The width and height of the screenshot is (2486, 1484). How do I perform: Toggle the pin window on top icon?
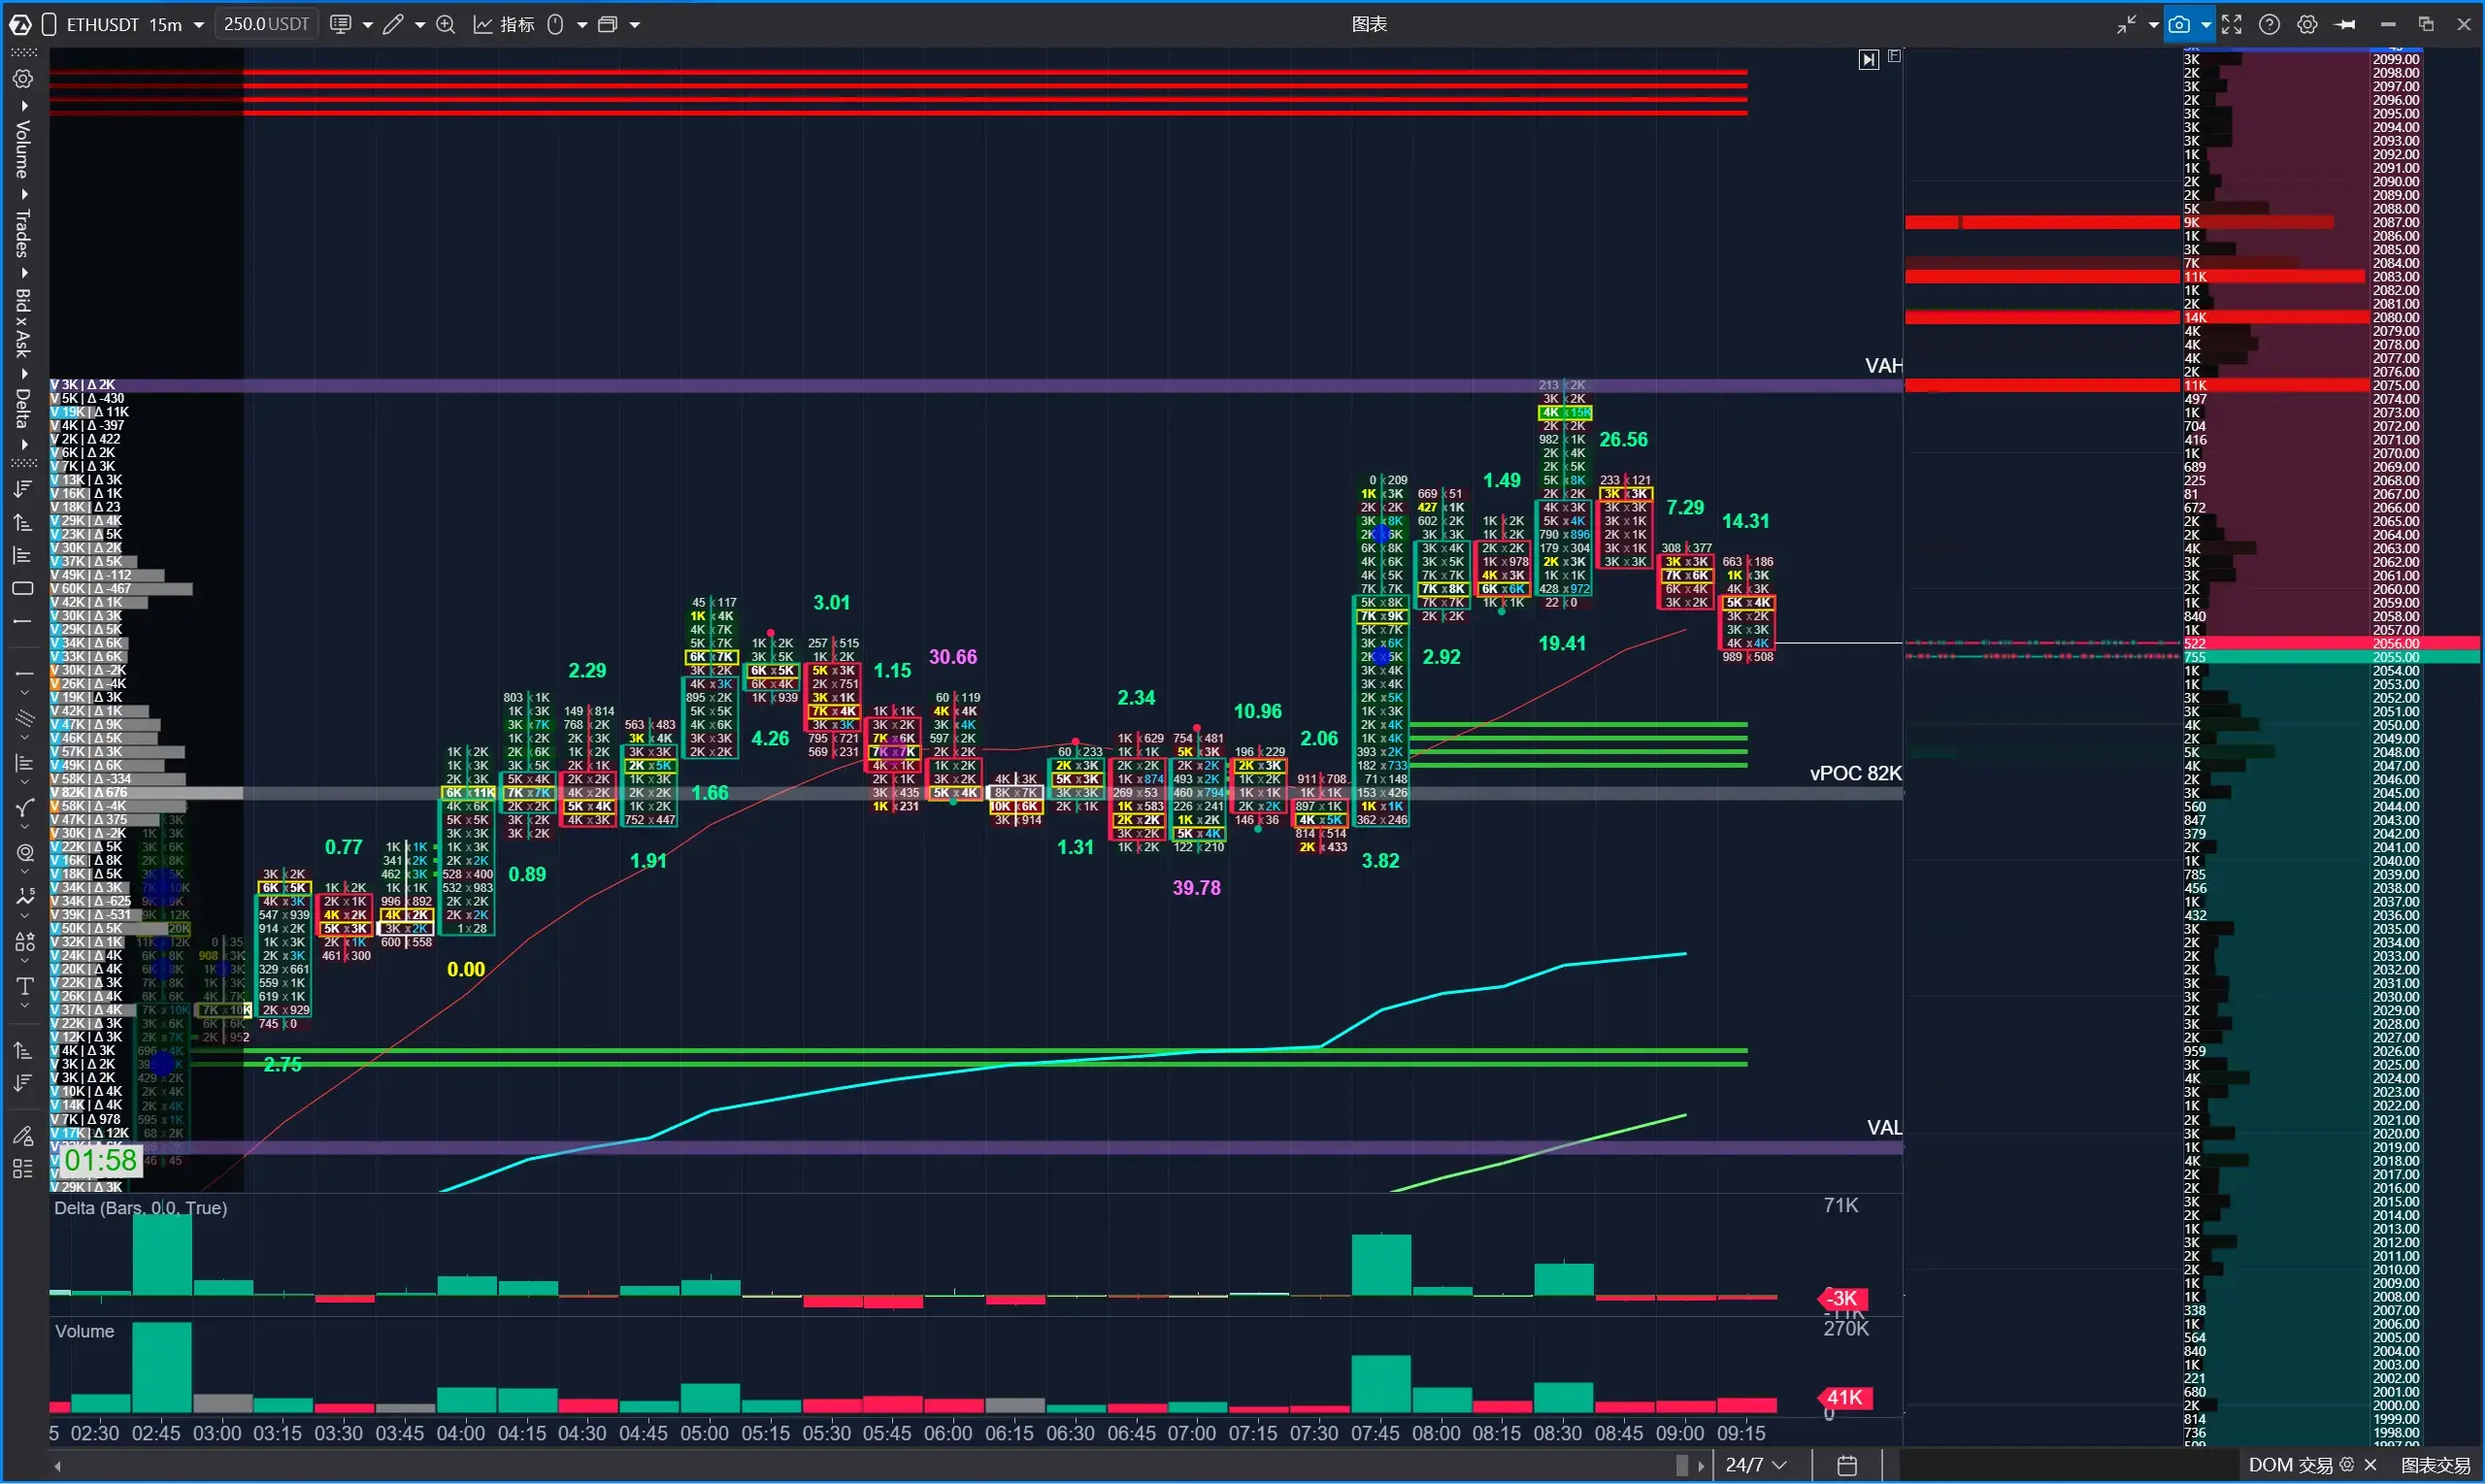pyautogui.click(x=2345, y=25)
